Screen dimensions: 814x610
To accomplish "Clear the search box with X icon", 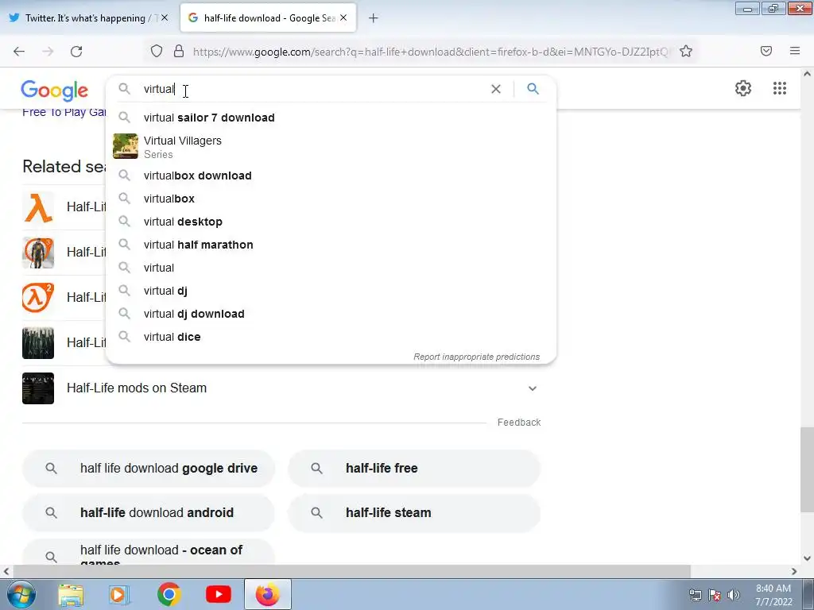I will tap(496, 89).
